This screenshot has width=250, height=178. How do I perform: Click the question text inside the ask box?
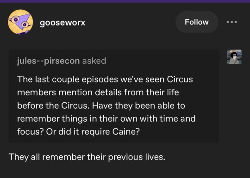[106, 105]
